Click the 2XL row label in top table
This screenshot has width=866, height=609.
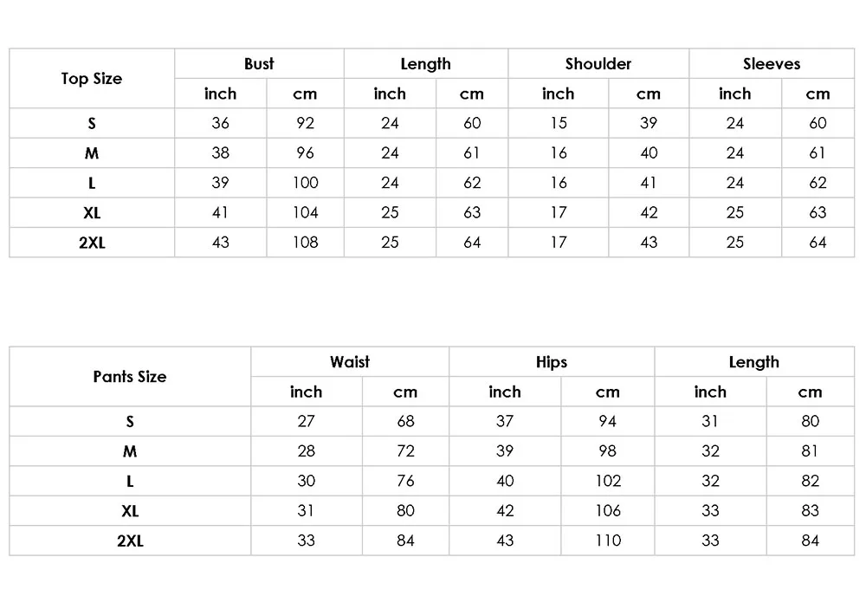(x=92, y=243)
